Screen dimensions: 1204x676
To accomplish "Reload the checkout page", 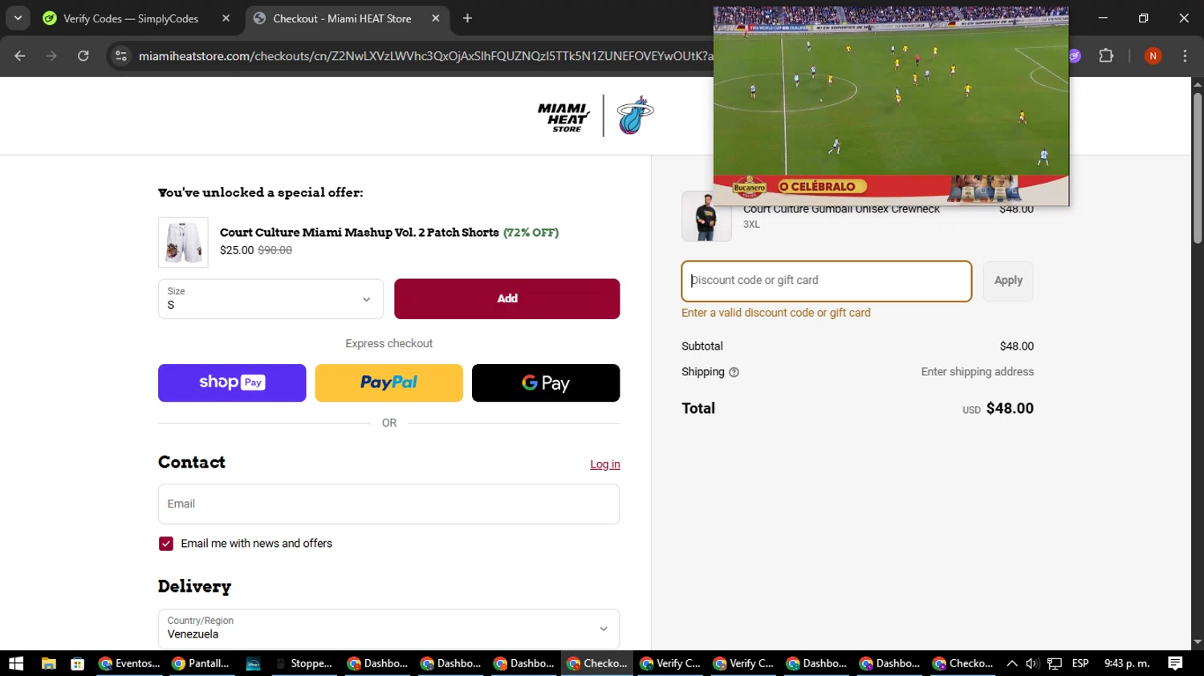I will [83, 55].
